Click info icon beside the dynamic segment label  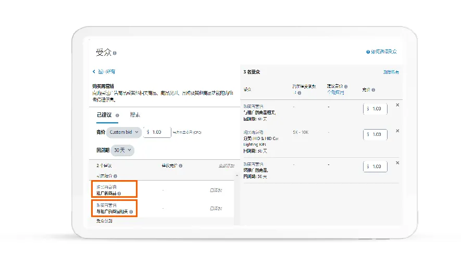[115, 176]
